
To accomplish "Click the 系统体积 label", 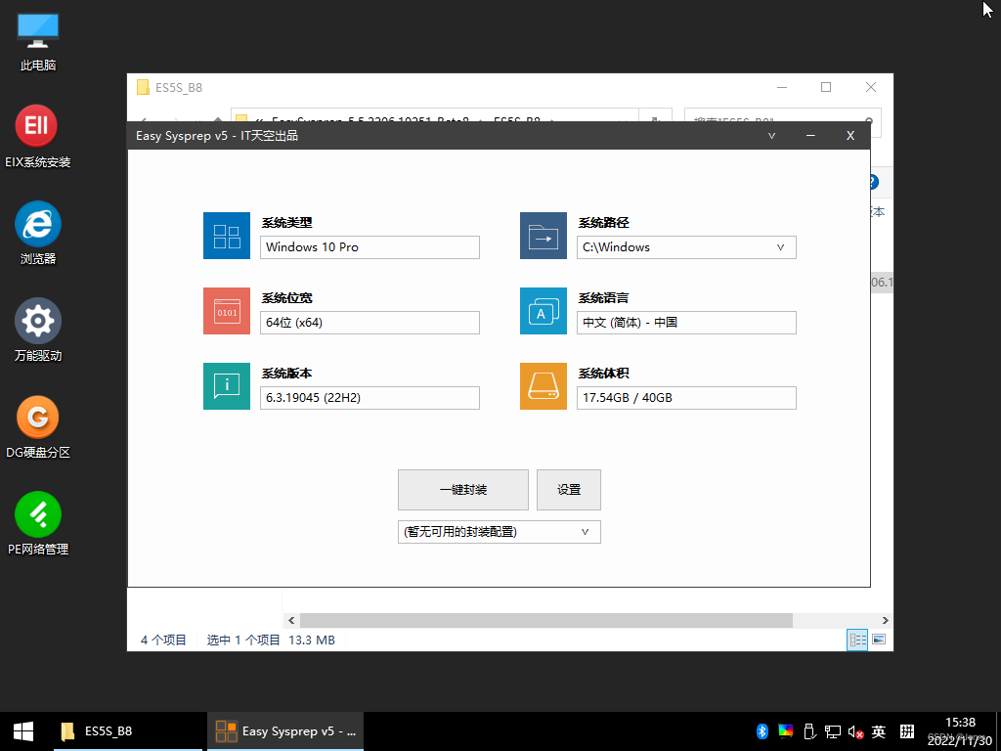I will tap(603, 374).
